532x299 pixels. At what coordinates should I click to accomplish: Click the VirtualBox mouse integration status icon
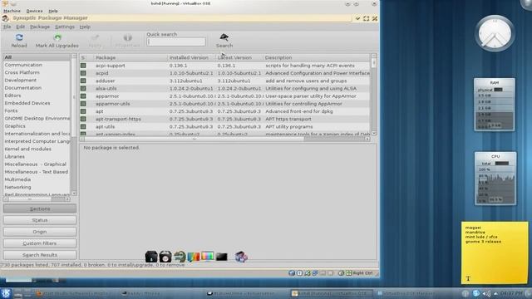342,273
